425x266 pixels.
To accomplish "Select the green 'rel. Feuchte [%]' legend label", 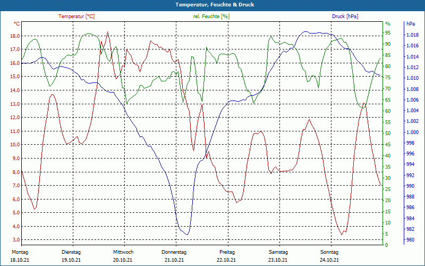I will pos(211,16).
